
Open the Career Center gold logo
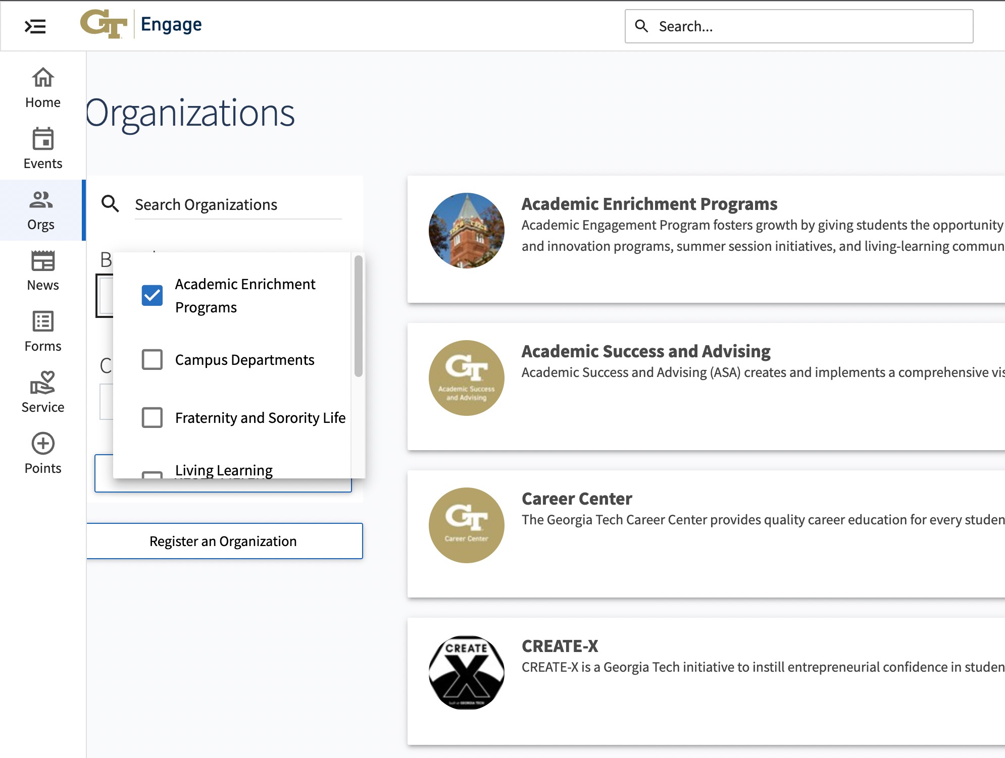466,525
